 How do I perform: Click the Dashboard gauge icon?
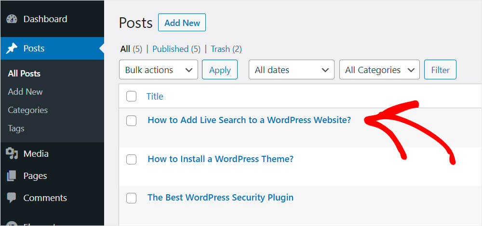click(x=12, y=19)
